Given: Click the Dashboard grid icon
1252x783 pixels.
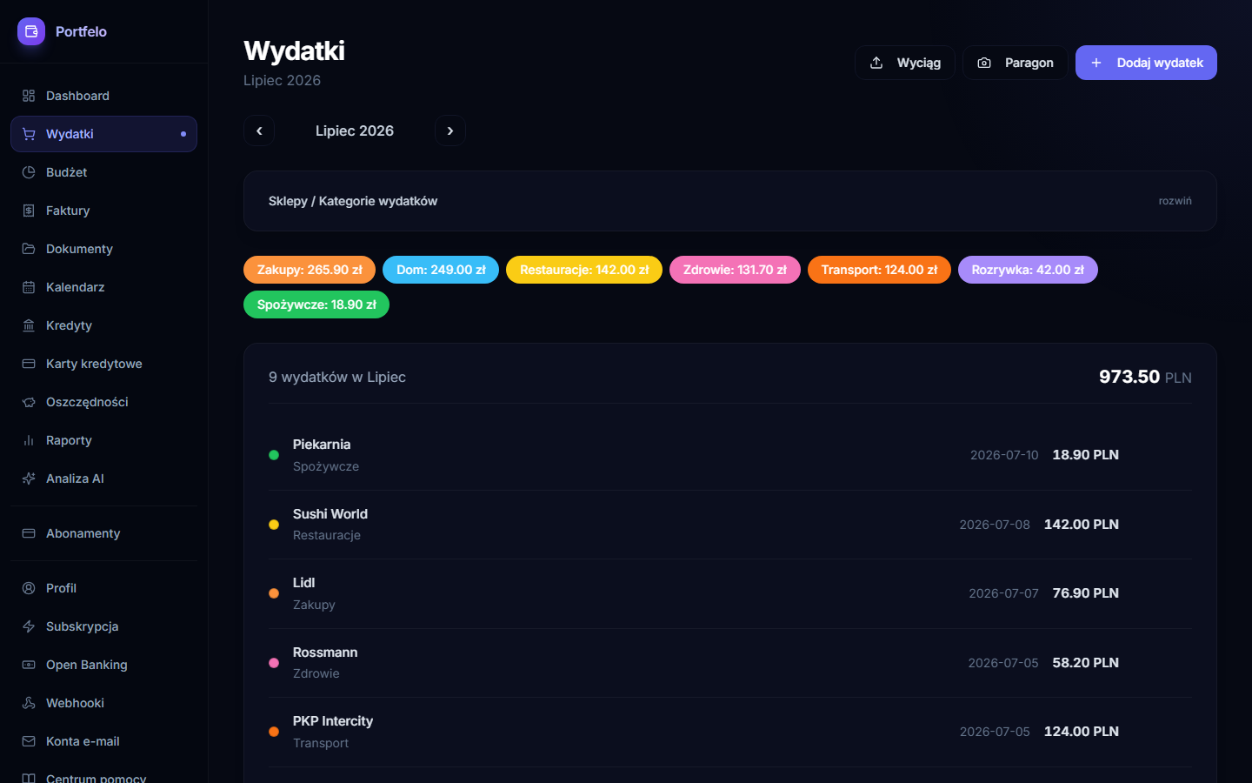Looking at the screenshot, I should click(29, 96).
